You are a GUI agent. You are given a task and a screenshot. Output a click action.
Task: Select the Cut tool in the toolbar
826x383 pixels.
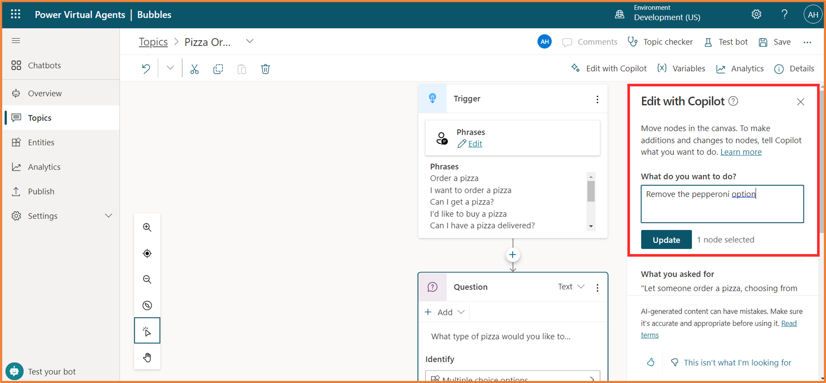tap(194, 69)
